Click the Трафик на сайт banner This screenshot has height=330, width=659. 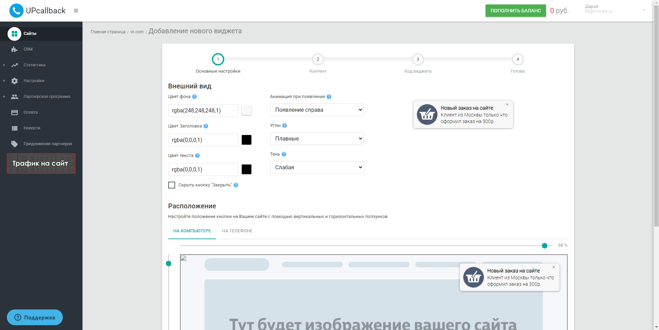[41, 163]
